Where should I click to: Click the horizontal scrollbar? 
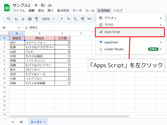(x=69, y=116)
